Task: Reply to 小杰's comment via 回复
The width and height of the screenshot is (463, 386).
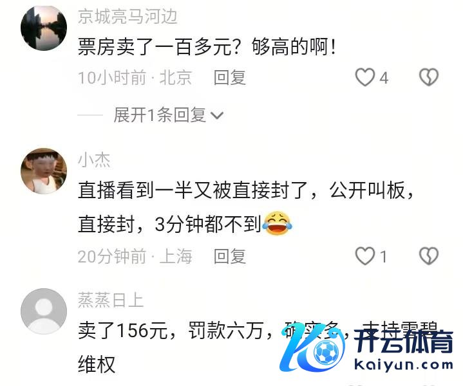Action: (x=230, y=256)
